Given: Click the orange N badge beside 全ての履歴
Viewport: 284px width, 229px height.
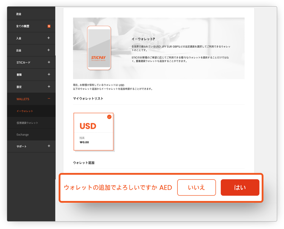Looking at the screenshot, I should 49,26.
